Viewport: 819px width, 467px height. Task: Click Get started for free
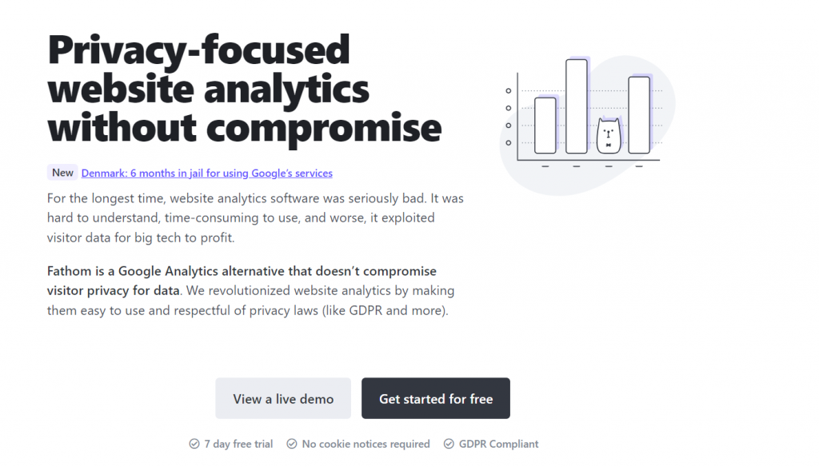tap(436, 398)
